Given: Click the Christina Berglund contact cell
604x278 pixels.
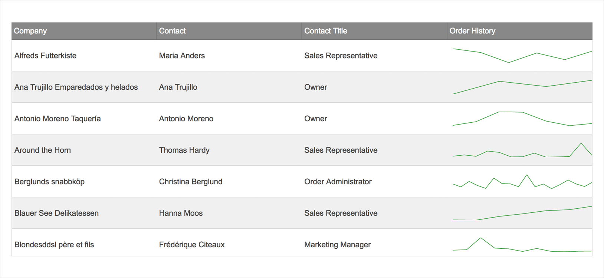Looking at the screenshot, I should click(229, 182).
